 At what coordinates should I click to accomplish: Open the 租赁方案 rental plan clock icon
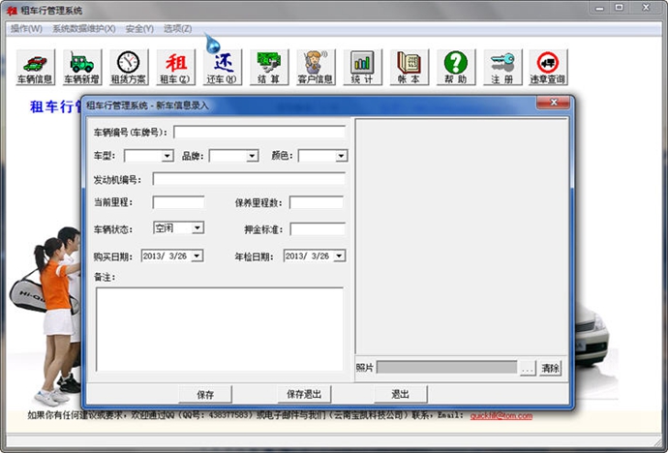point(129,67)
